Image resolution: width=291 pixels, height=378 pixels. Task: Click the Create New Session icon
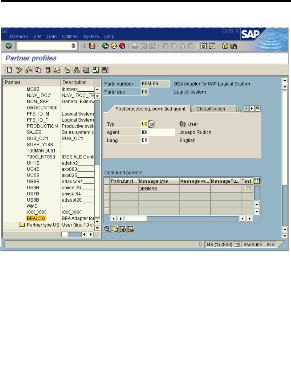coord(203,46)
